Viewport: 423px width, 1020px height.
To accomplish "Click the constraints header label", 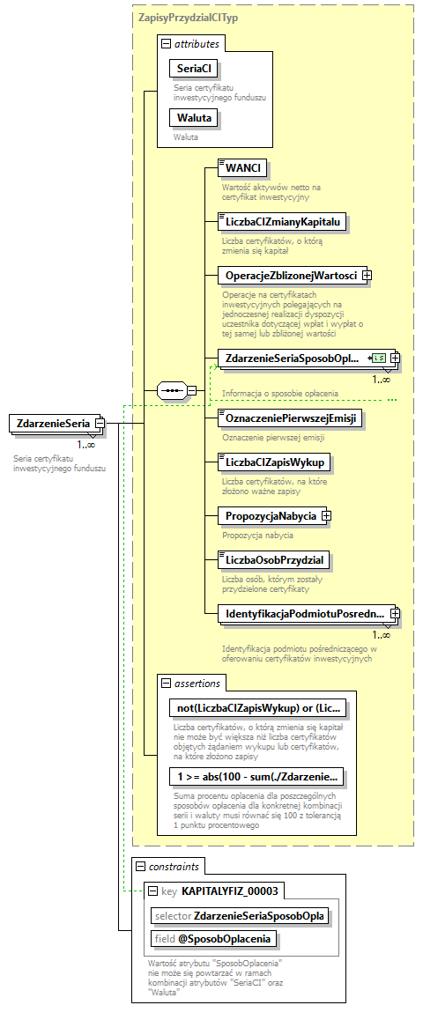I will [172, 867].
